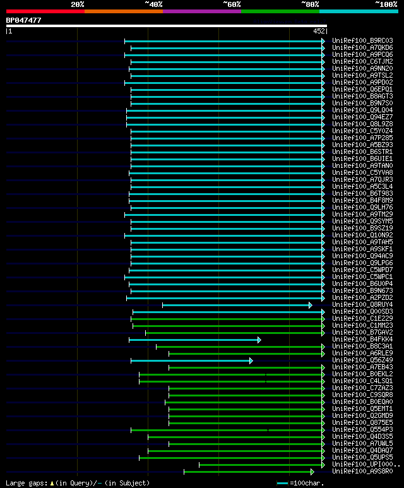Select the UniRef100_A7P285 entry
Image resolution: width=404 pixels, height=488 pixels.
click(362, 138)
